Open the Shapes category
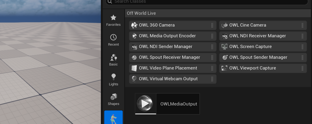312x124 pixels. [x=113, y=100]
